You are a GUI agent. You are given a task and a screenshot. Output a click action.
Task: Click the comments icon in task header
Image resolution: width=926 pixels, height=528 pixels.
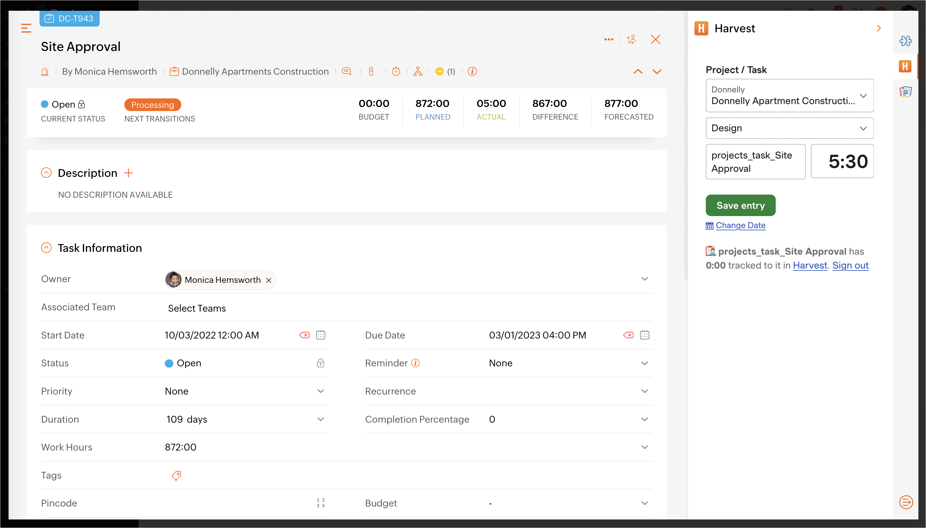346,71
